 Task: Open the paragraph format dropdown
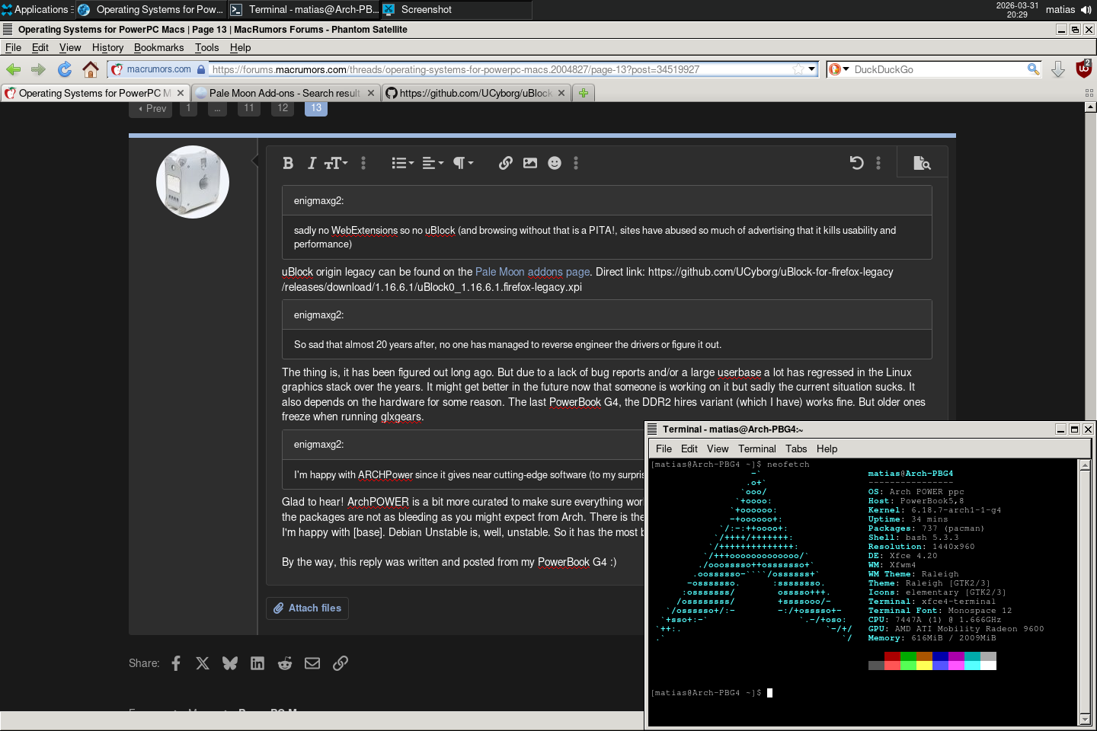[x=463, y=163]
